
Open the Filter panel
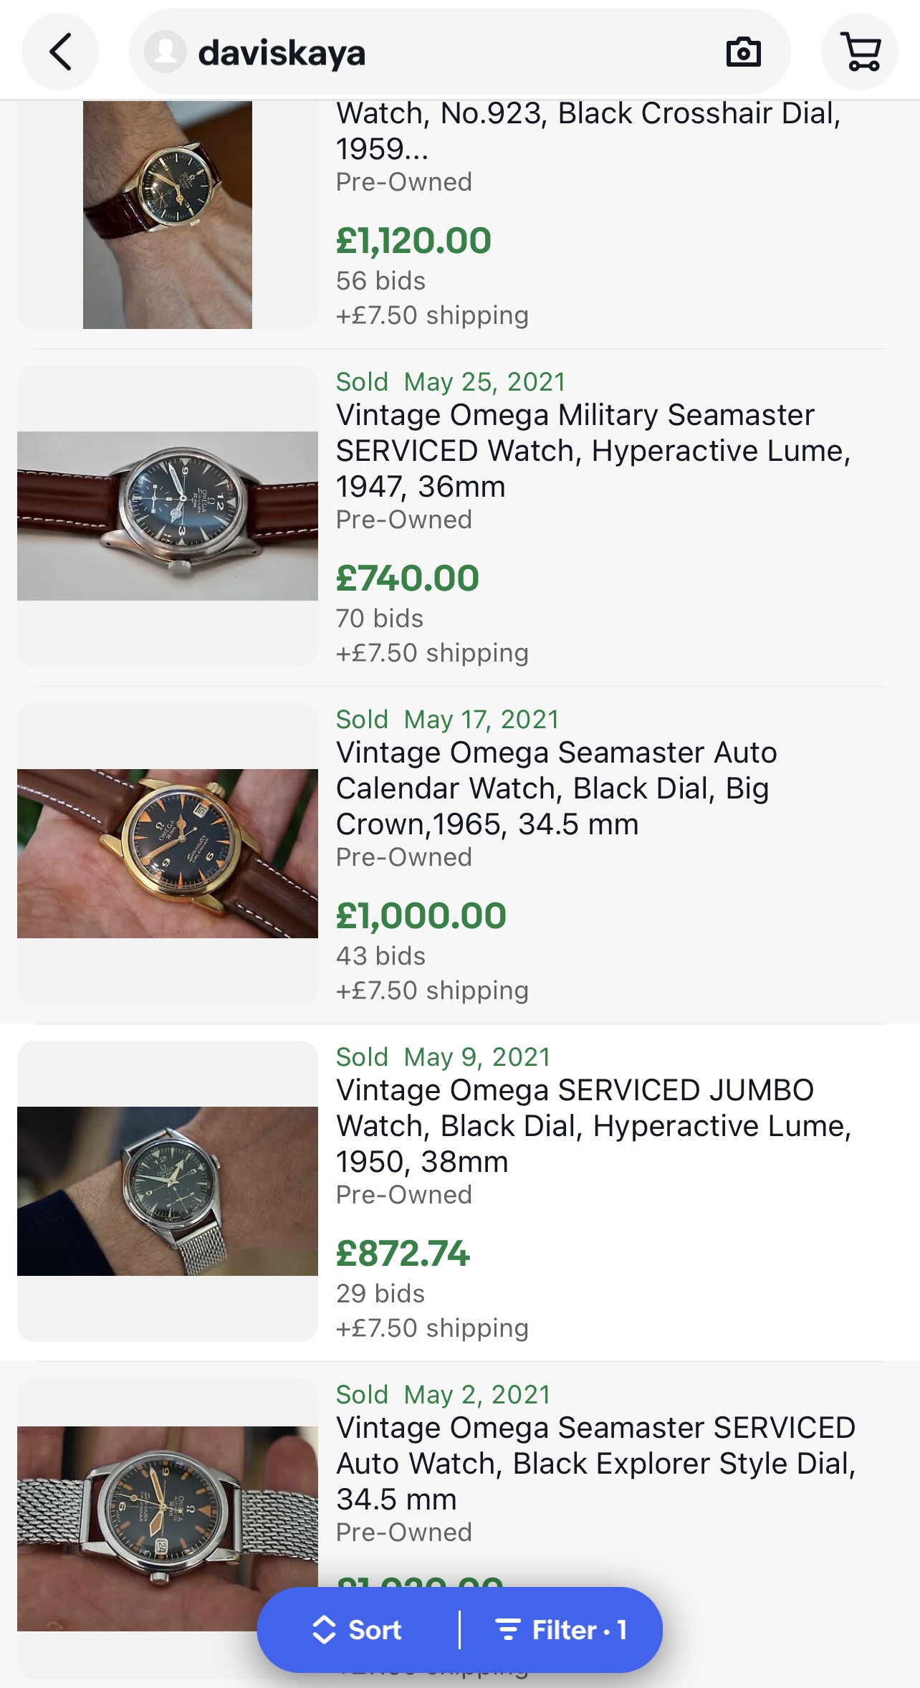tap(561, 1630)
